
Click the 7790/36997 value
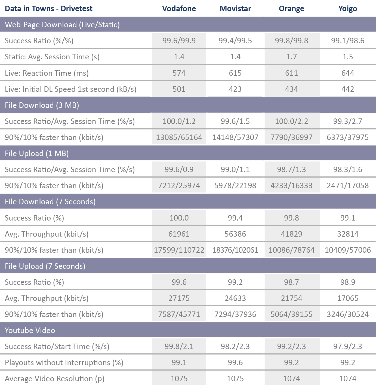click(x=291, y=137)
